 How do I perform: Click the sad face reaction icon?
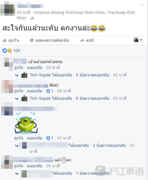9,51
